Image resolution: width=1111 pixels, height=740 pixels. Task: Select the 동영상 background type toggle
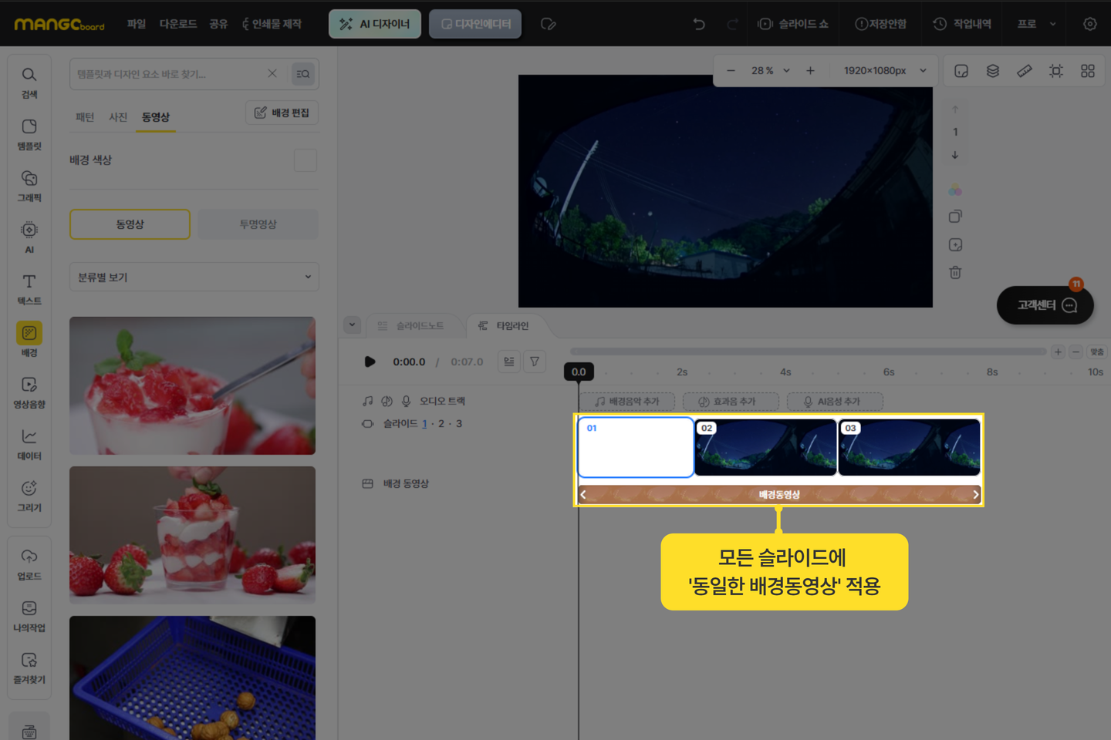[x=130, y=224]
